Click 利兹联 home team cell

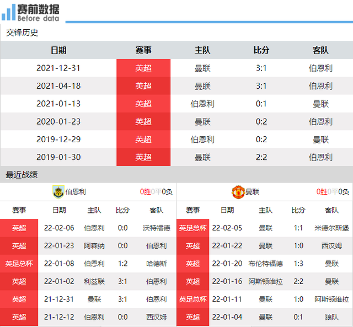[94, 281]
